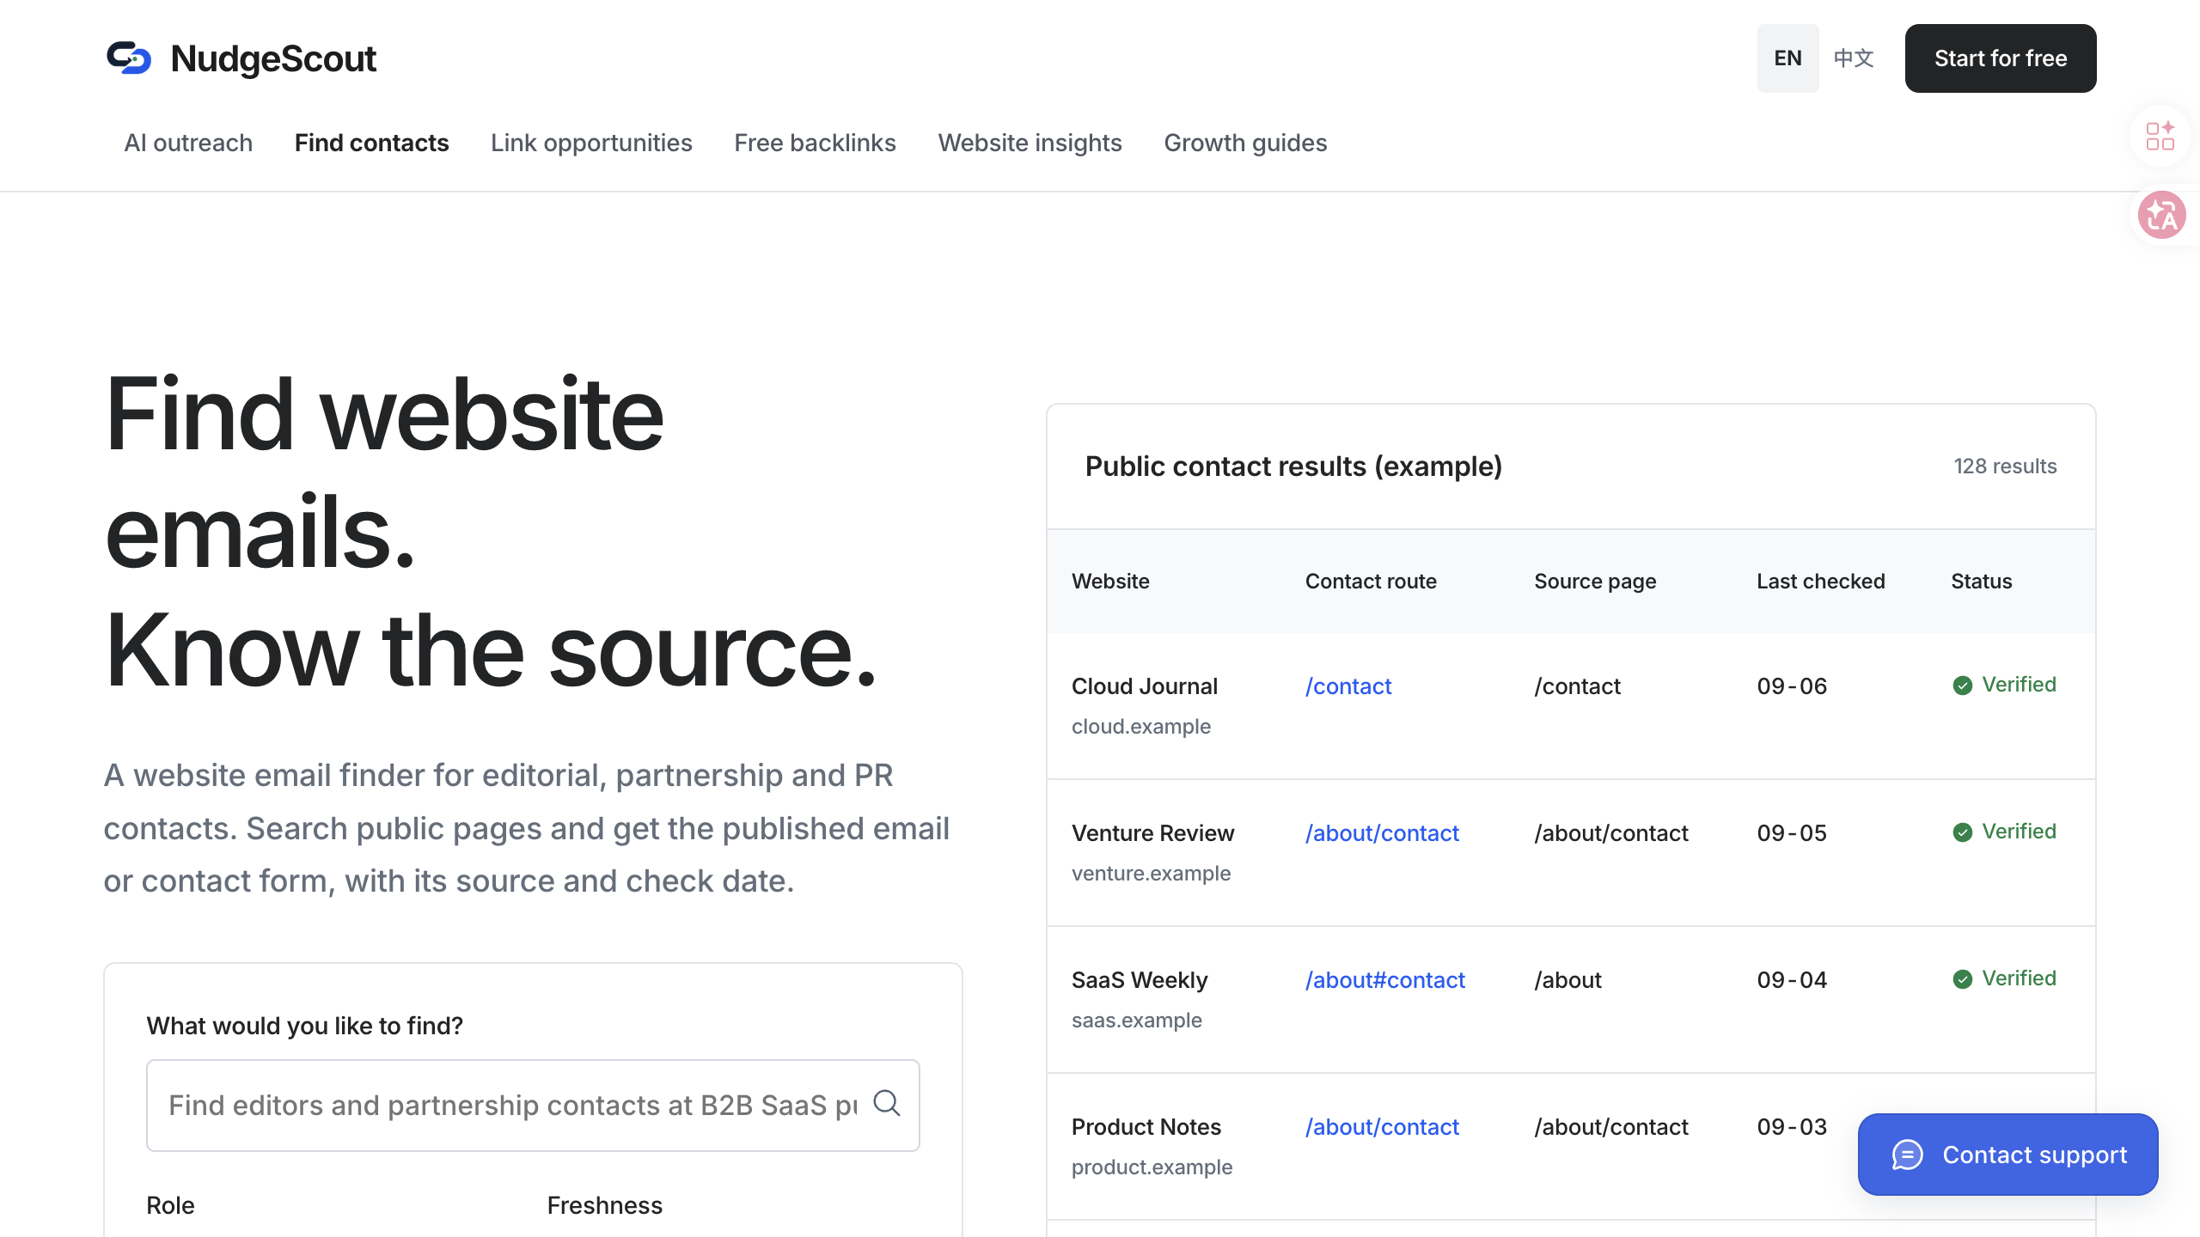Open Venture Review's /about/contact link

tap(1382, 833)
